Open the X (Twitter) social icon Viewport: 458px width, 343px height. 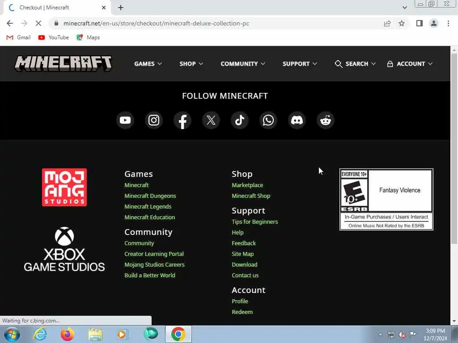point(211,120)
